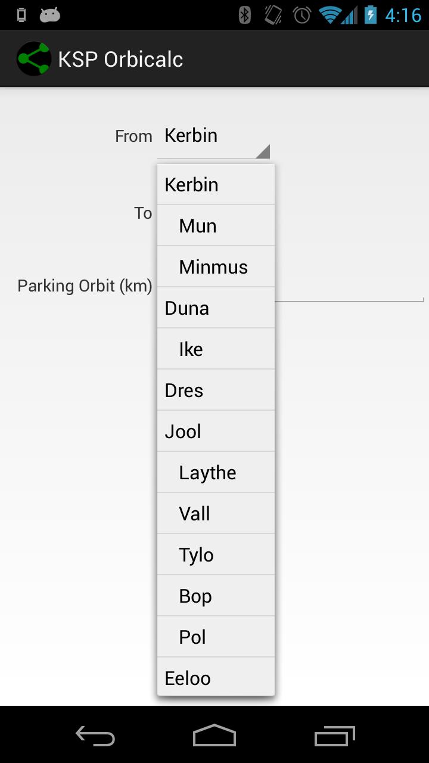Tap the KSP Orbicalc app icon

click(x=33, y=58)
